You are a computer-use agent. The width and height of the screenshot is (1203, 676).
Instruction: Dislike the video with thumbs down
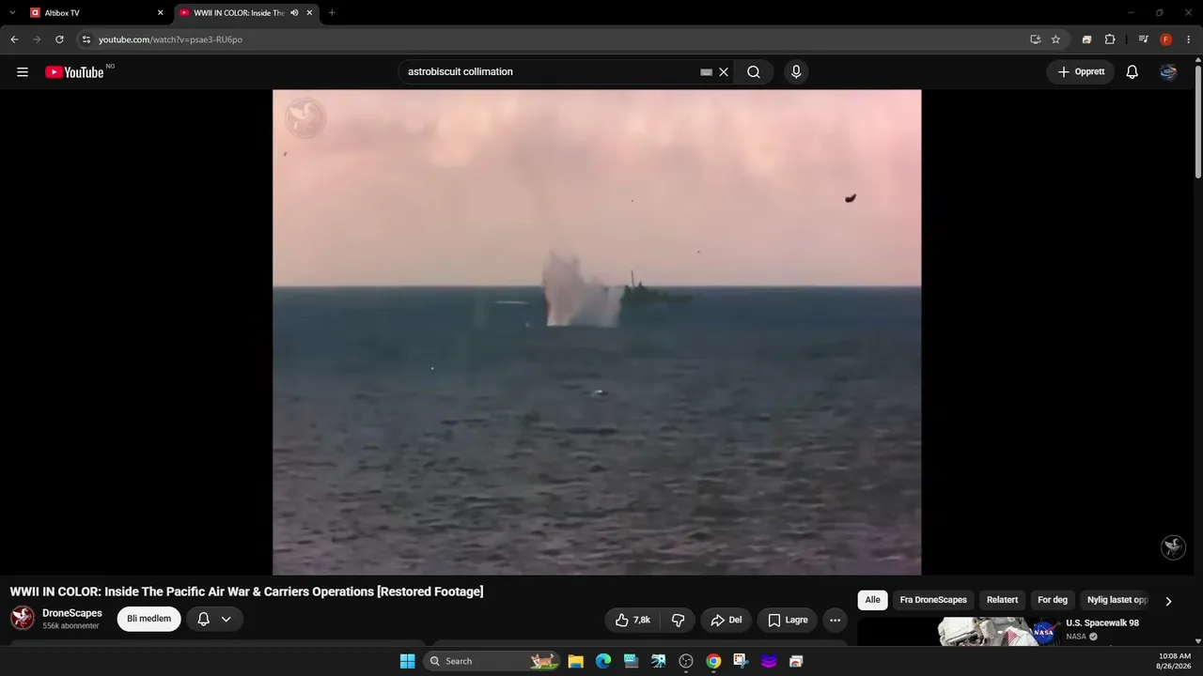point(678,620)
